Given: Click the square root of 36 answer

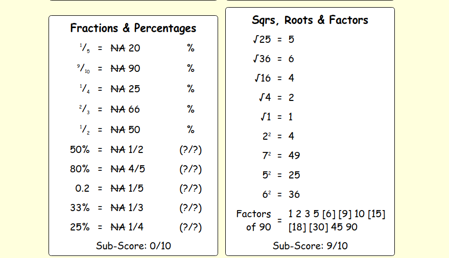Looking at the screenshot, I should [291, 59].
